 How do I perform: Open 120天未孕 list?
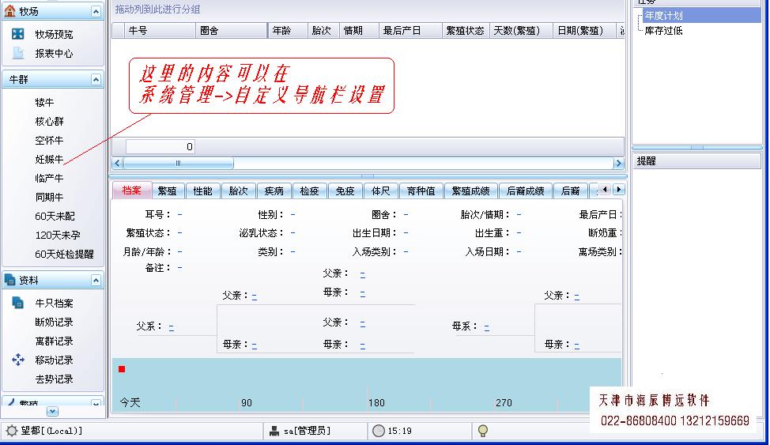pos(58,235)
